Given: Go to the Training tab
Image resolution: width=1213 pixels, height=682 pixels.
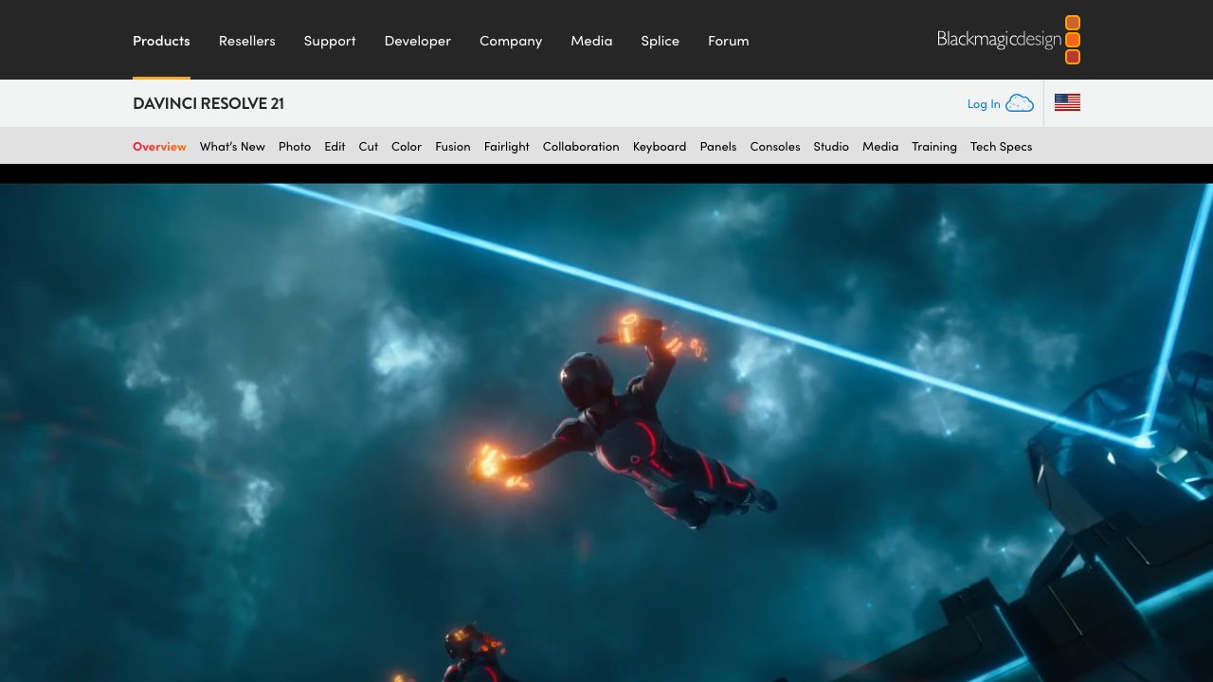Looking at the screenshot, I should tap(934, 147).
